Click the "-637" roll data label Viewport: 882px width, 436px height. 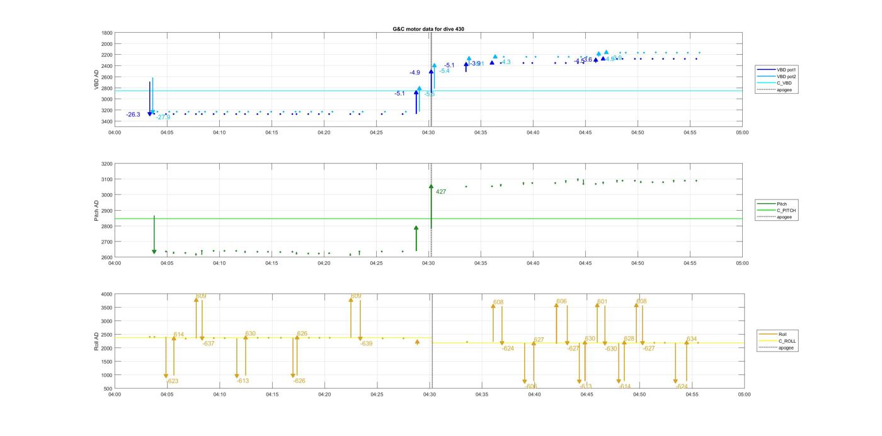pyautogui.click(x=208, y=344)
